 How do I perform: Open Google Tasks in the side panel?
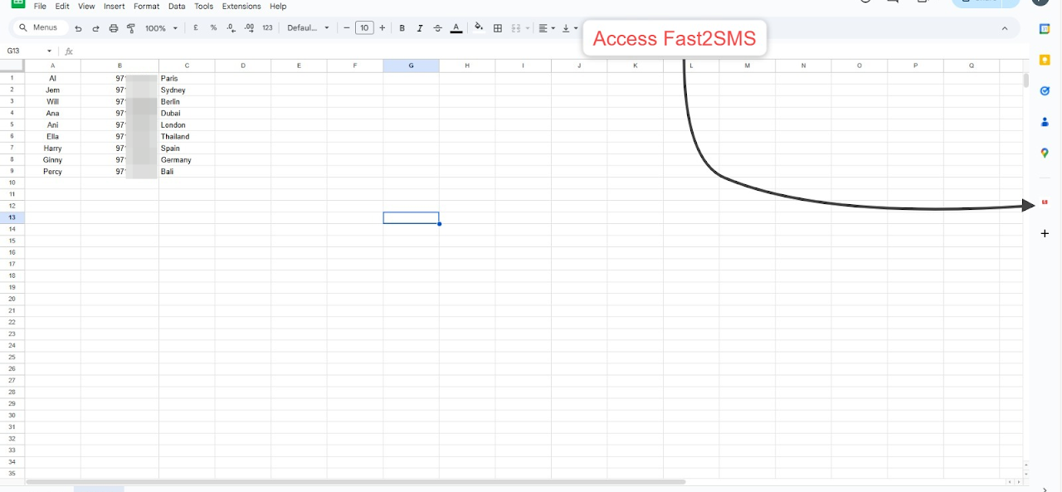1045,90
